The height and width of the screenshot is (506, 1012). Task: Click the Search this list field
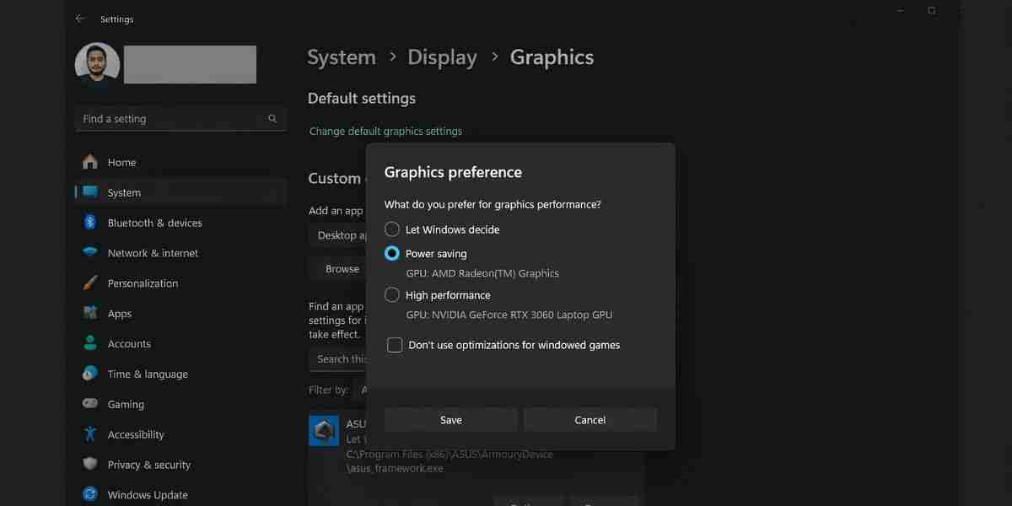(339, 358)
